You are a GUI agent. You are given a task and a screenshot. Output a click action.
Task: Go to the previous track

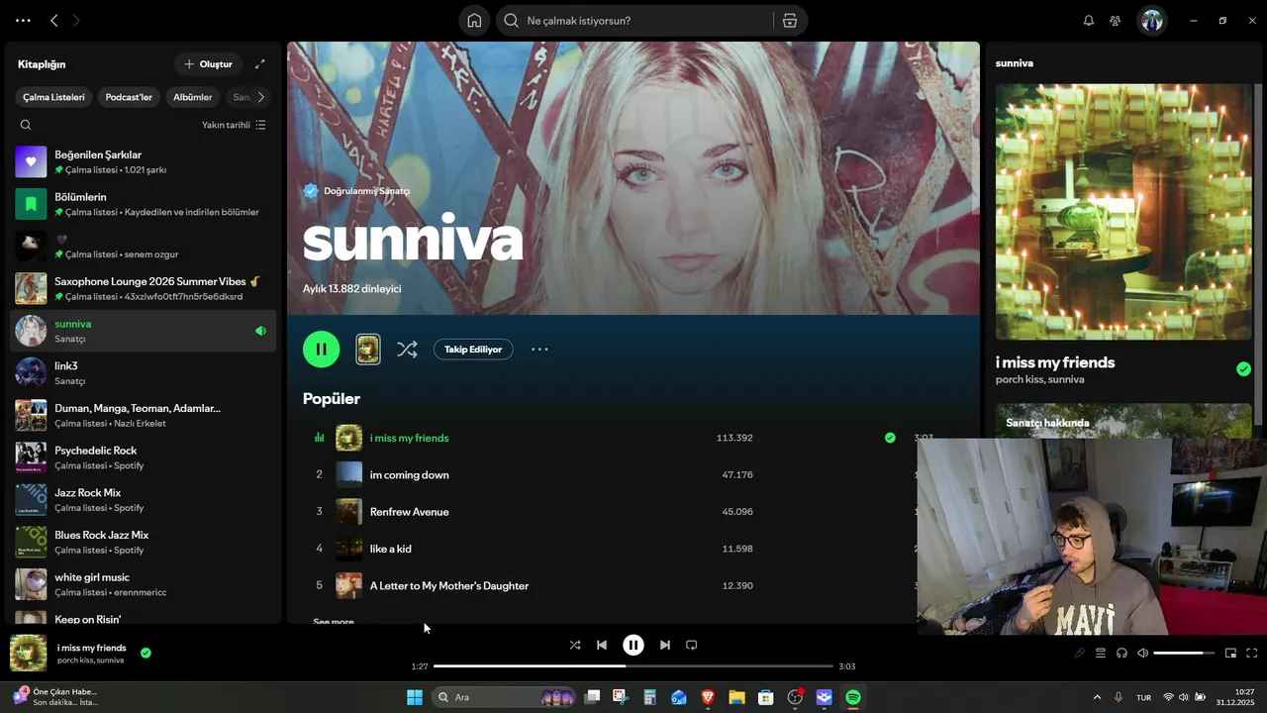point(602,645)
